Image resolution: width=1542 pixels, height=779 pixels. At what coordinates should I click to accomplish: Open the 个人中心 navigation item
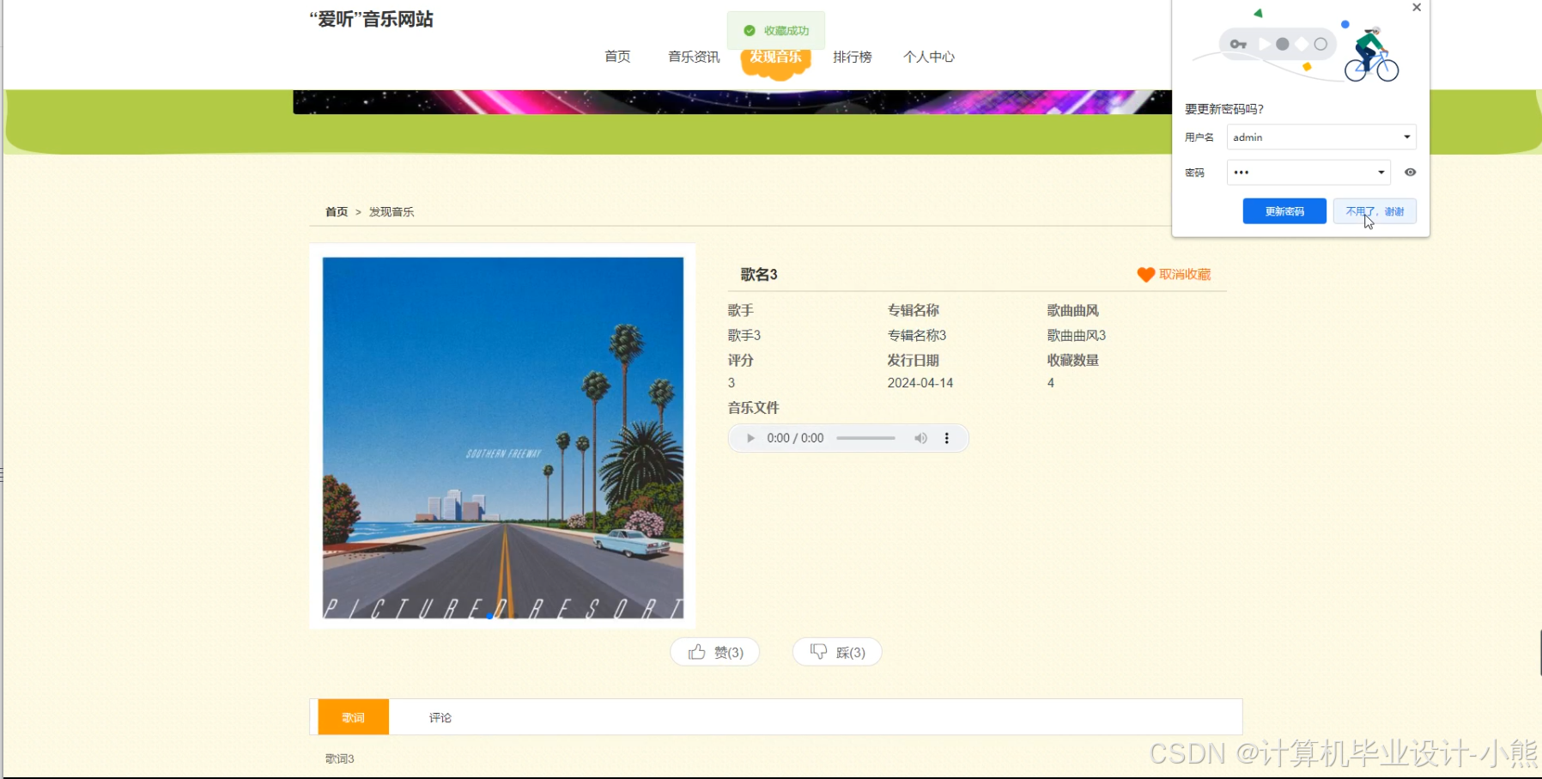tap(929, 57)
